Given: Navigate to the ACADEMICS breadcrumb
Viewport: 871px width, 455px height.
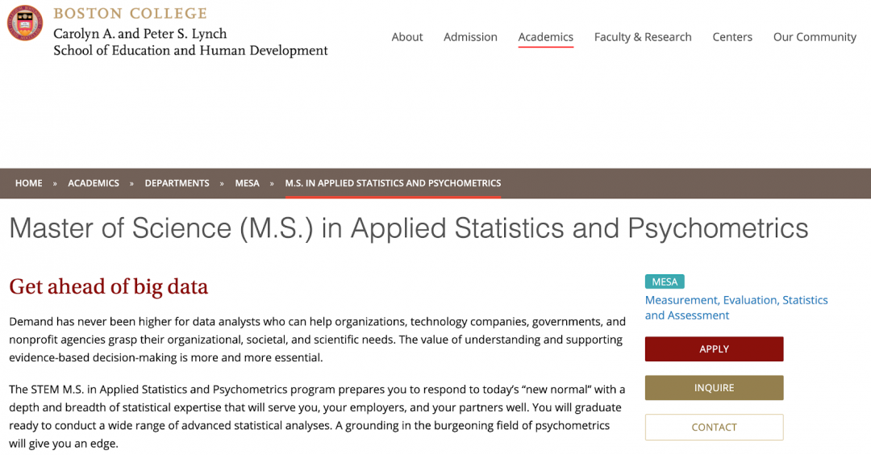Looking at the screenshot, I should [94, 183].
